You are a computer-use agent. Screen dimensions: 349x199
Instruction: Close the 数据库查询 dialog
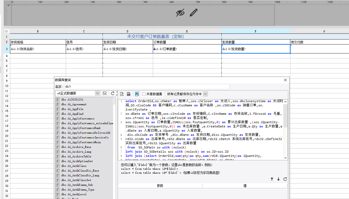(285, 80)
